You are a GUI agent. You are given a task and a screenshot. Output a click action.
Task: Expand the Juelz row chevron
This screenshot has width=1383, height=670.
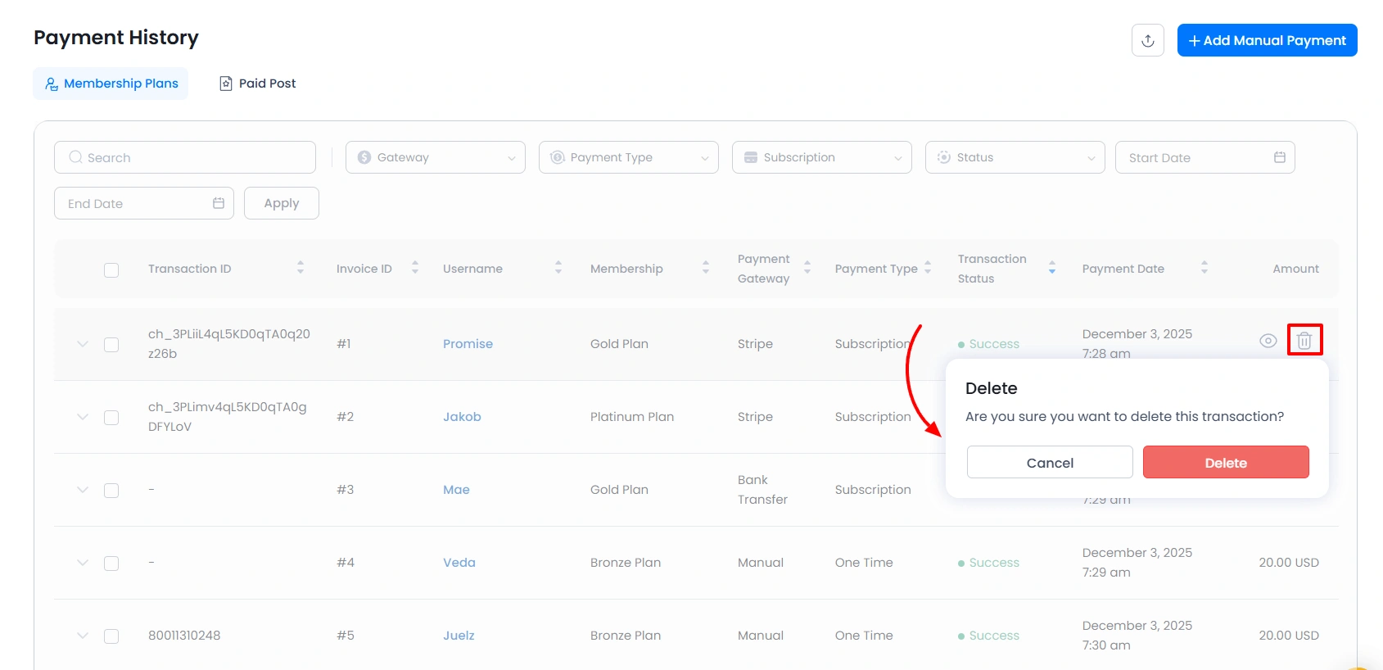coord(83,636)
